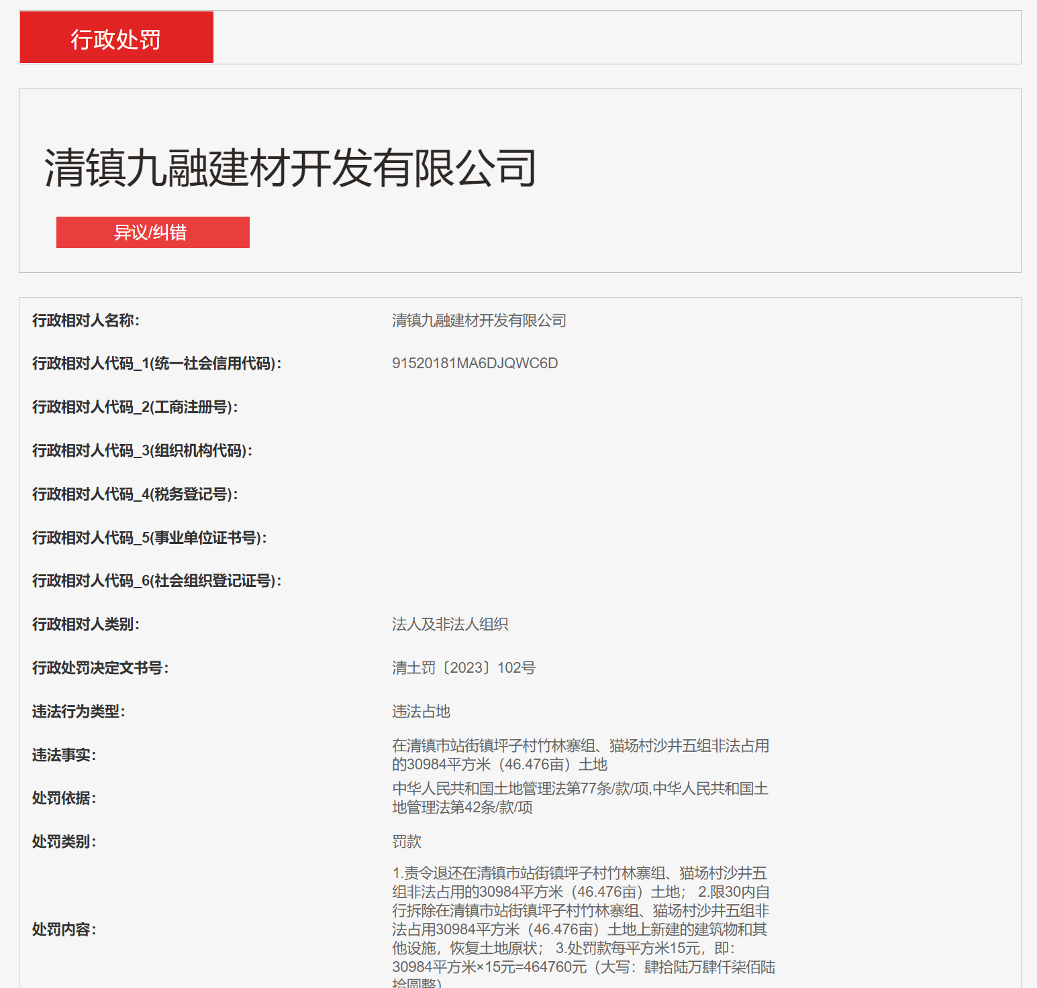Screen dimensions: 1037x988
Task: Select the 清镇九融建材开发有限公司 value in name row
Action: (479, 321)
